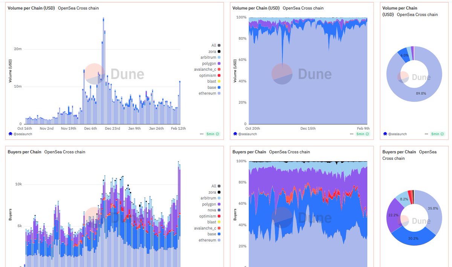The width and height of the screenshot is (452, 267).
Task: Toggle polygon series in Volume bar chart legend
Action: point(212,64)
